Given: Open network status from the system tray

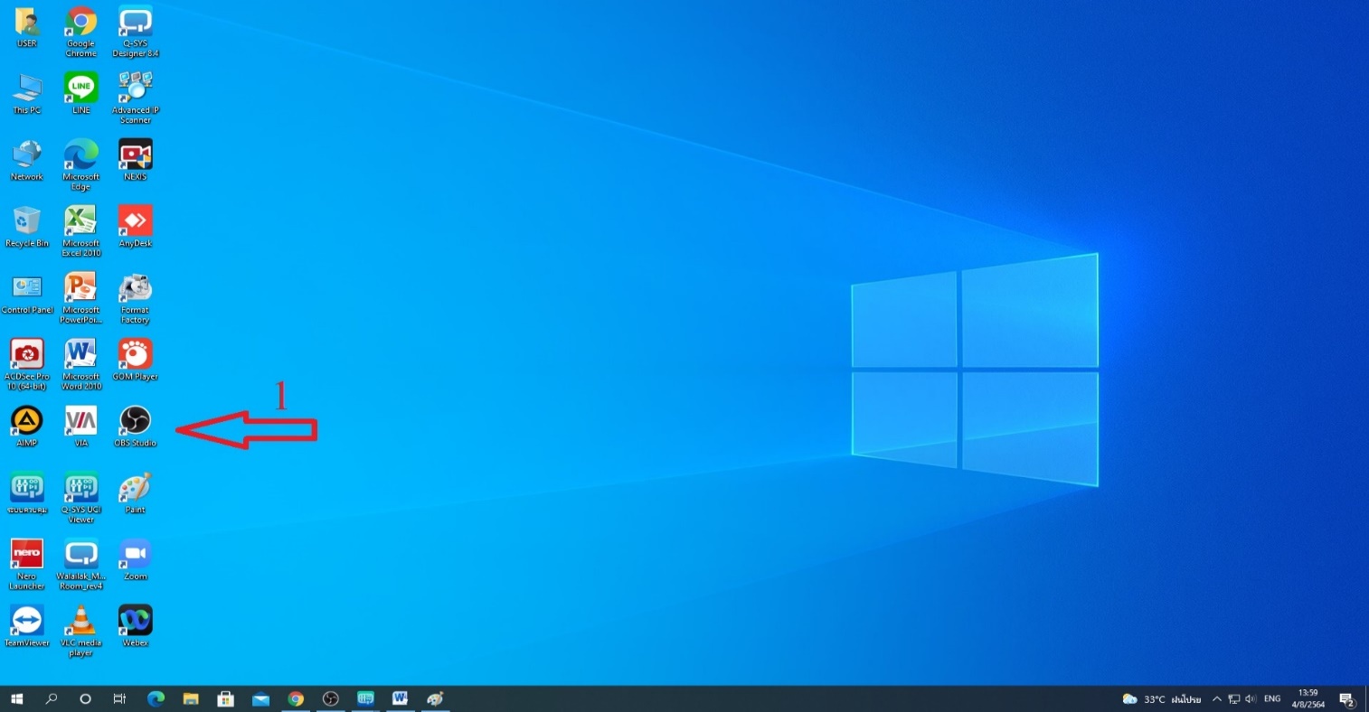Looking at the screenshot, I should (x=1234, y=699).
